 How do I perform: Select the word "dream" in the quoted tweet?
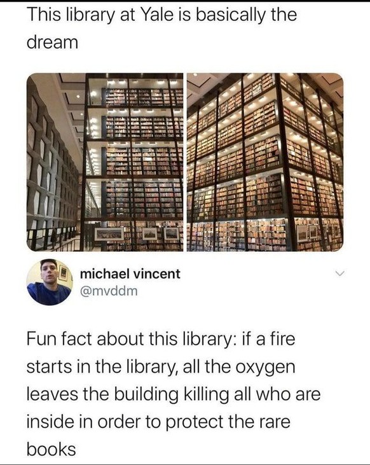[x=52, y=43]
